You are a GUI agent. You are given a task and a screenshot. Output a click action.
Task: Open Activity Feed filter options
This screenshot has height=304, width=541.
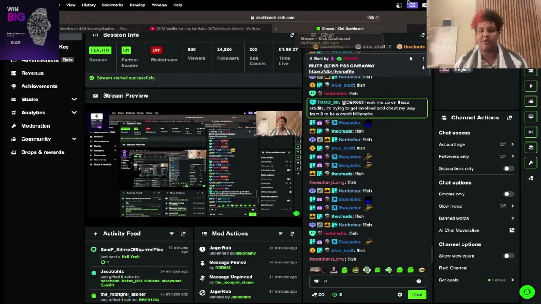[172, 233]
